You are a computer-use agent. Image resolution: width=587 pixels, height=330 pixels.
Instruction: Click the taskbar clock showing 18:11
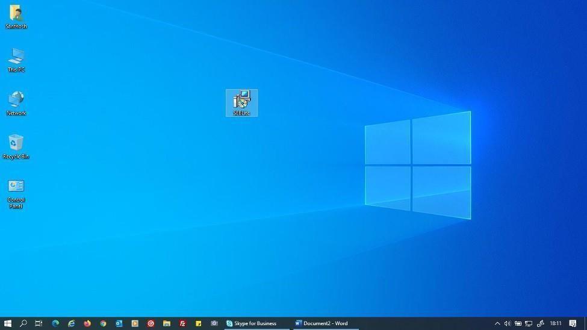point(556,323)
